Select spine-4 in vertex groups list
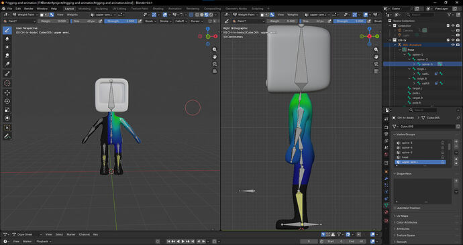 (419, 147)
